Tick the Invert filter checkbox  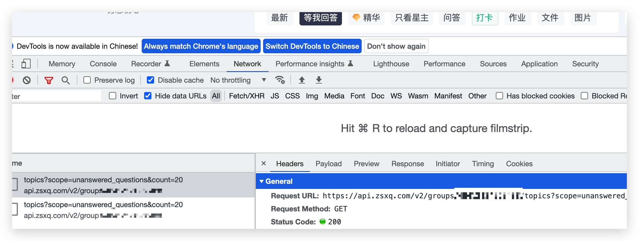point(113,96)
